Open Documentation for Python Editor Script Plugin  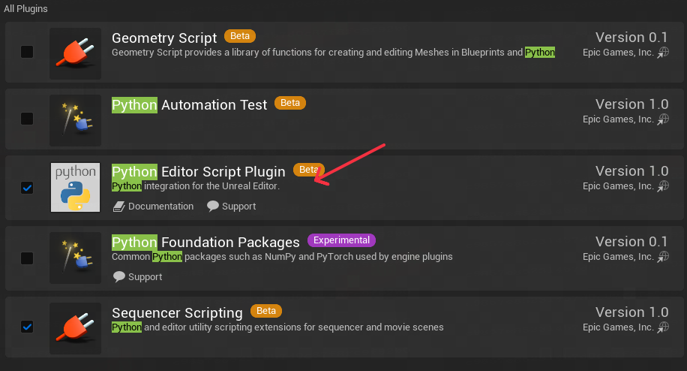[x=153, y=206]
